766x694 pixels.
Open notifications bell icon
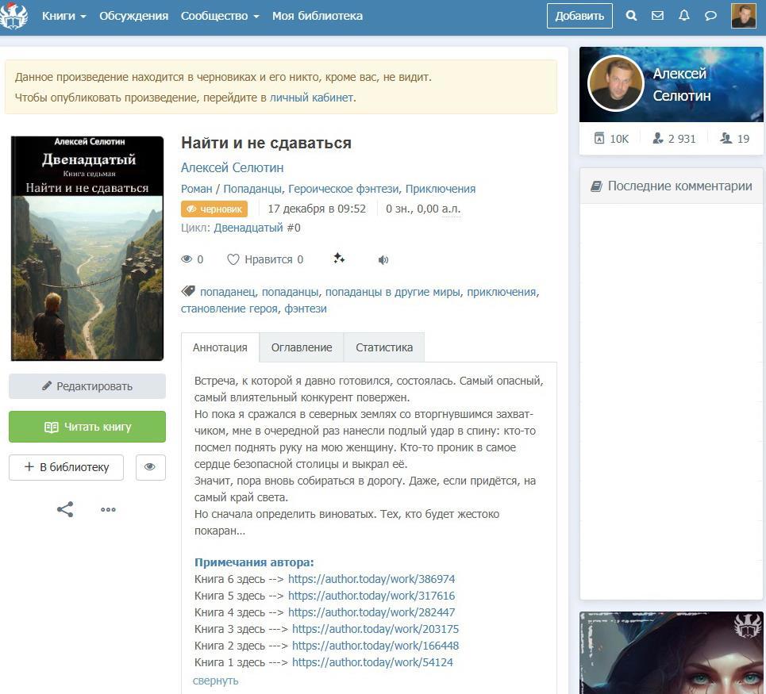point(684,16)
